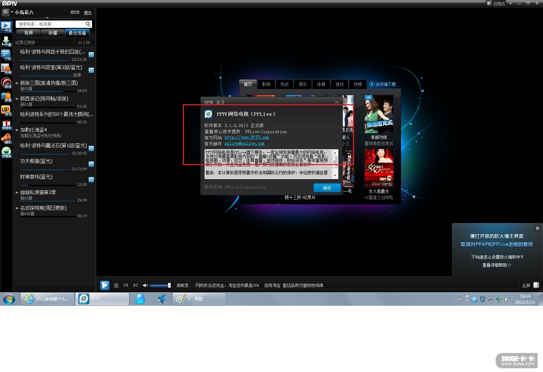Mute the volume speaker icon
The image size is (543, 372).
point(145,285)
